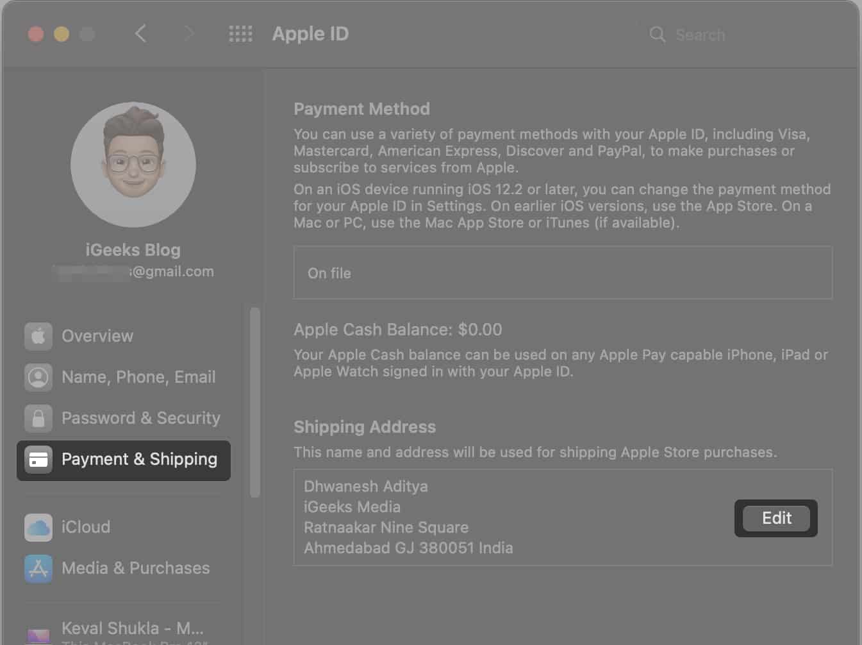Close the Apple ID window with the red button
Image resolution: width=862 pixels, height=645 pixels.
click(36, 34)
